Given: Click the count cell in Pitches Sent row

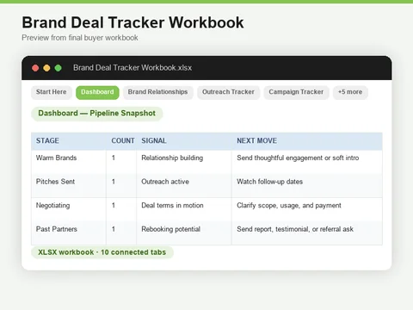Looking at the screenshot, I should (x=121, y=185).
